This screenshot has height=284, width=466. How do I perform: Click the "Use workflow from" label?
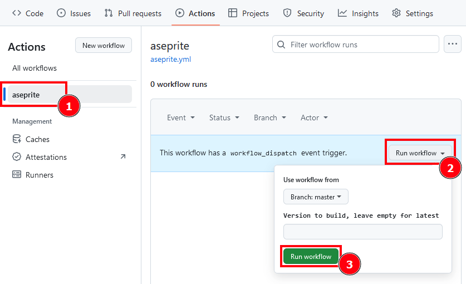pos(311,180)
